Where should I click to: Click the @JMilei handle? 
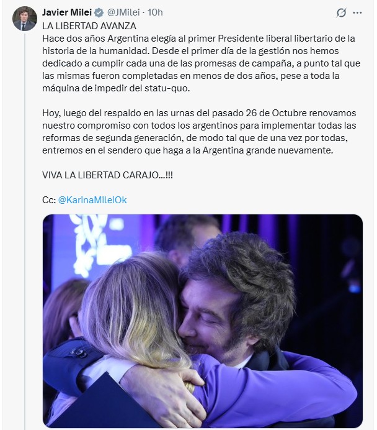(x=122, y=12)
